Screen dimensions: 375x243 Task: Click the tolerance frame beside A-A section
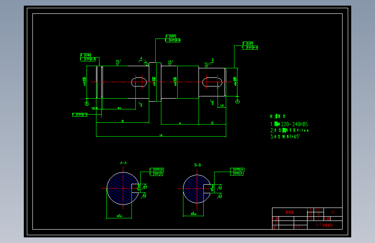pyautogui.click(x=157, y=172)
